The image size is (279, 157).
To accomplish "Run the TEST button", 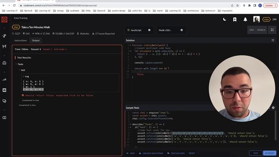I will (256, 153).
